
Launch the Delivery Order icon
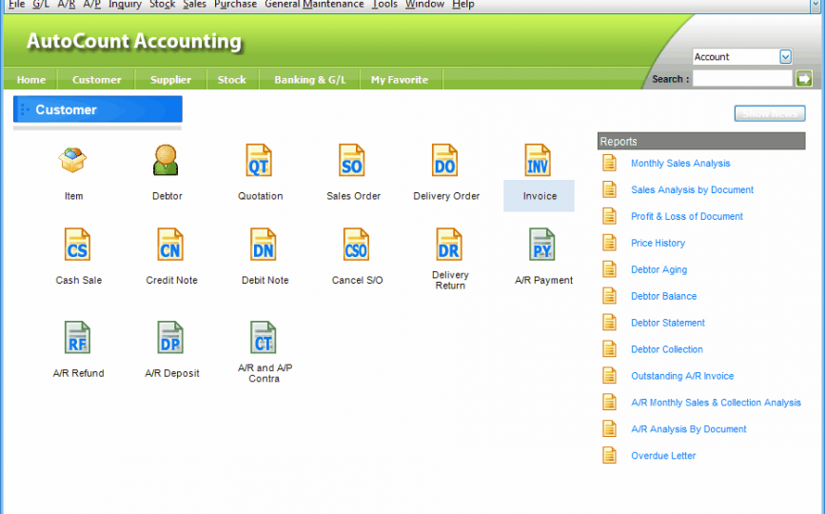click(445, 162)
